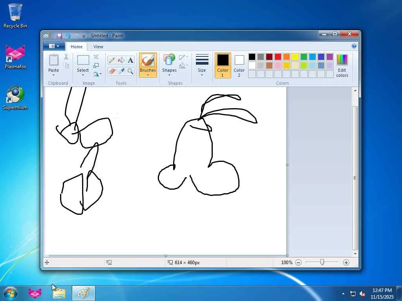Click the Resize icon in Image group
This screenshot has height=301, width=402.
pyautogui.click(x=96, y=65)
